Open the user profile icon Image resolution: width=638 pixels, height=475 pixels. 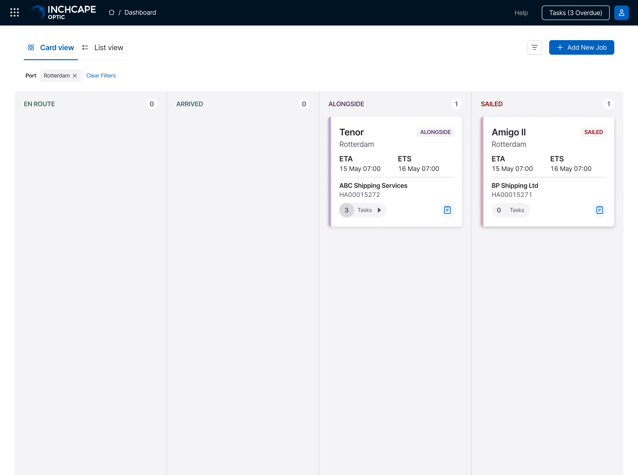pyautogui.click(x=621, y=13)
